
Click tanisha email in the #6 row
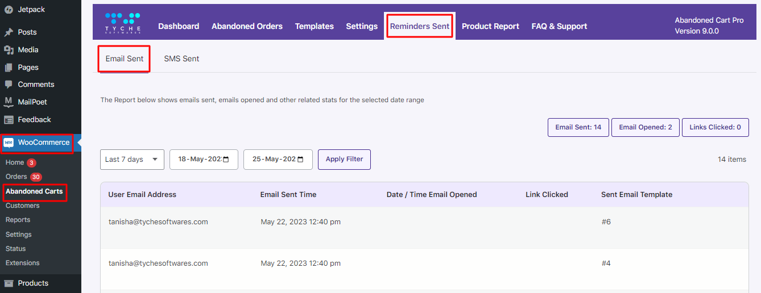(158, 222)
